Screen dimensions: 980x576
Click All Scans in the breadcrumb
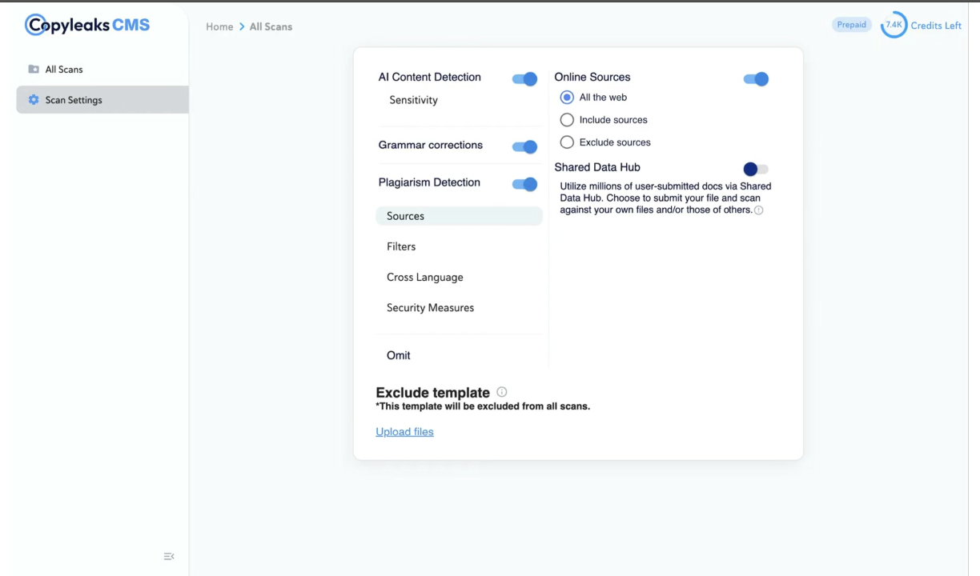point(271,26)
